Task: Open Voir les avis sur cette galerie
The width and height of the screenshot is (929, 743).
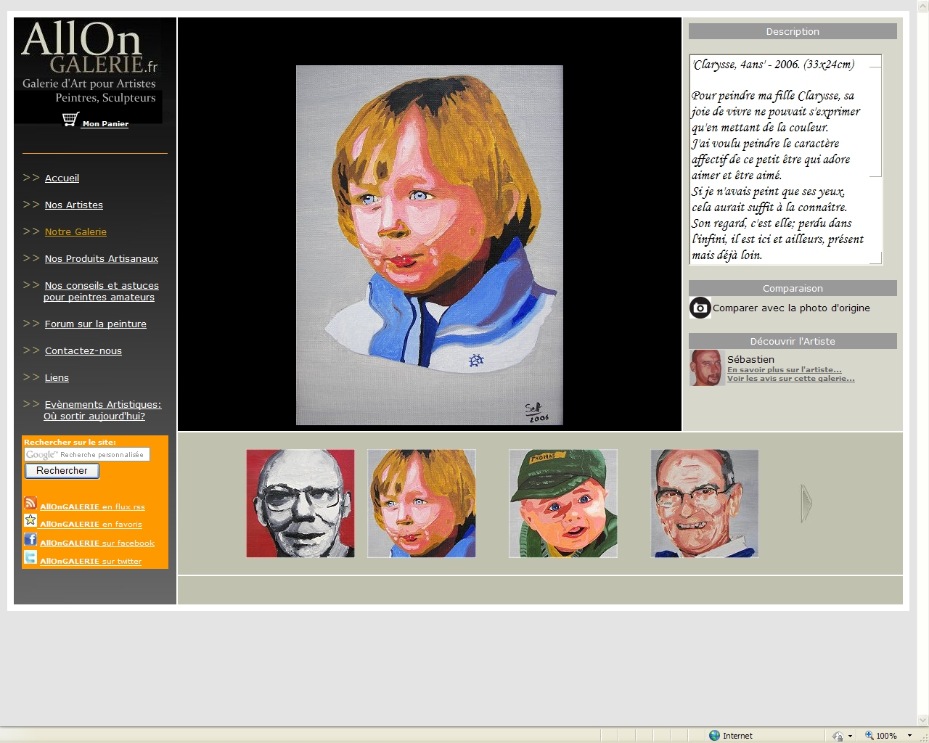Action: [790, 379]
